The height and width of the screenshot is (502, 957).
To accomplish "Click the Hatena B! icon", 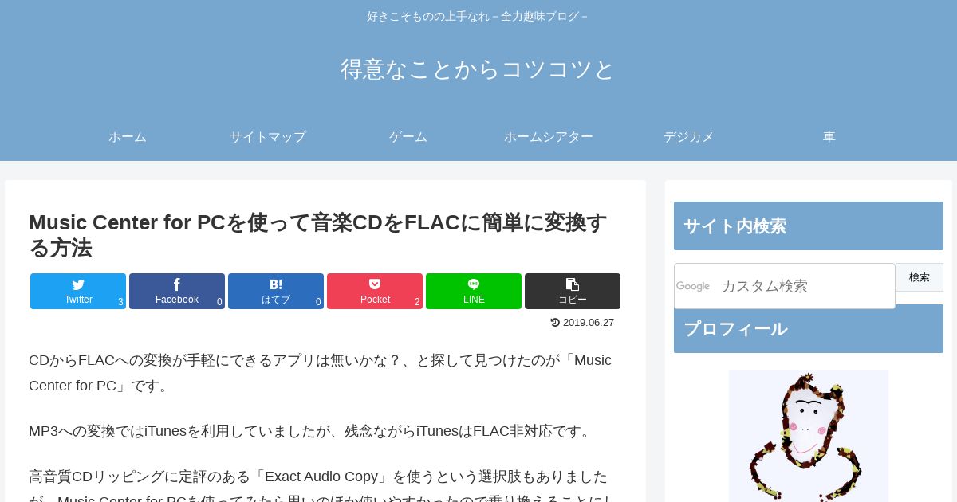I will click(276, 284).
